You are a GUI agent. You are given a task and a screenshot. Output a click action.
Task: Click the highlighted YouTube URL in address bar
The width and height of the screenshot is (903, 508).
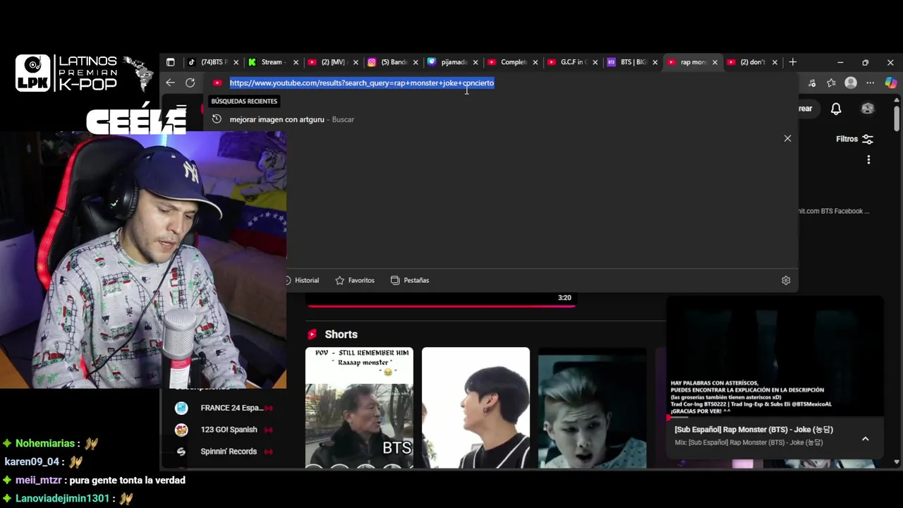[362, 83]
